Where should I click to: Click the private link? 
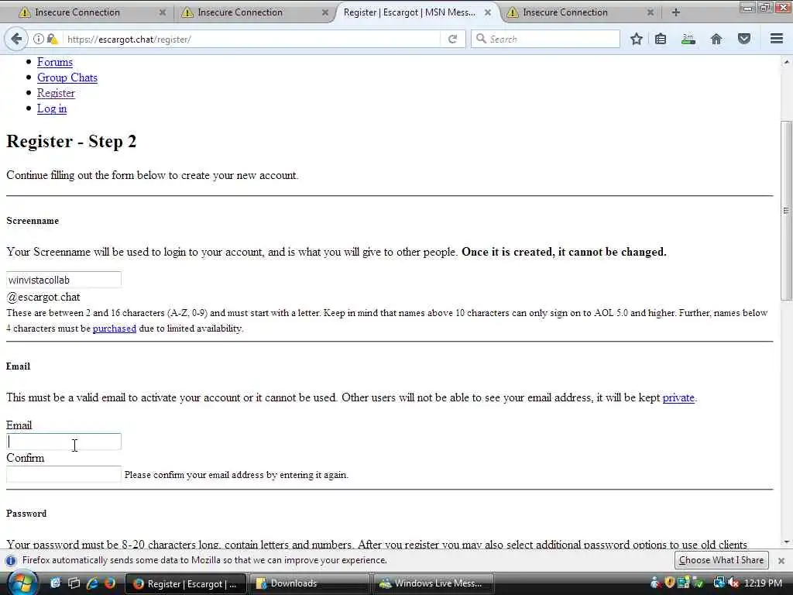(678, 397)
